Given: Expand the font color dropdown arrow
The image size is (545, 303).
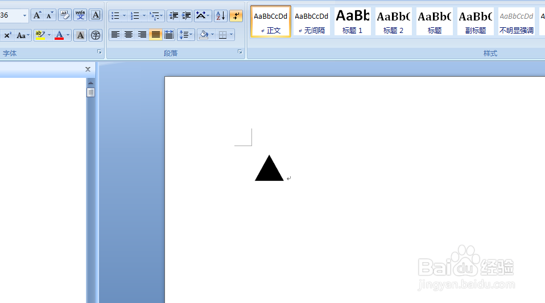Looking at the screenshot, I should tap(68, 35).
